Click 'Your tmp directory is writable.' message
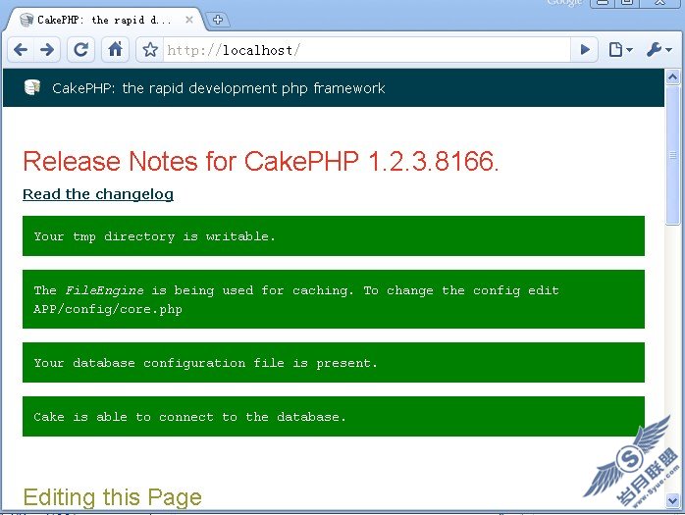The height and width of the screenshot is (515, 685). [x=334, y=235]
